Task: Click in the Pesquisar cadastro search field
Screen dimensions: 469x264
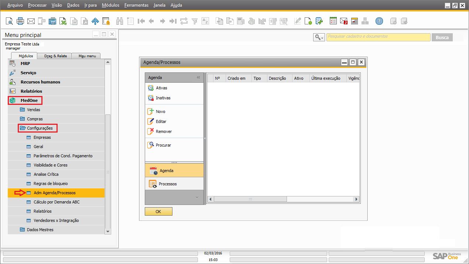Action: (x=379, y=37)
